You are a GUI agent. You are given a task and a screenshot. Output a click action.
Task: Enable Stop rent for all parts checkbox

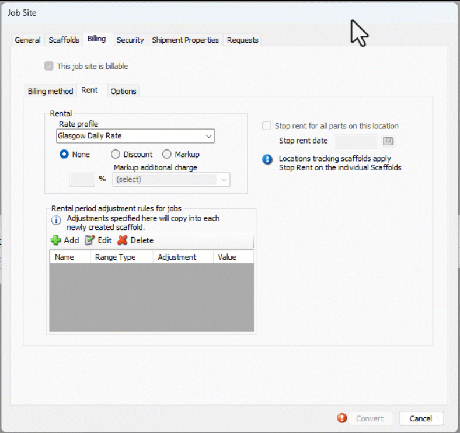[x=267, y=126]
